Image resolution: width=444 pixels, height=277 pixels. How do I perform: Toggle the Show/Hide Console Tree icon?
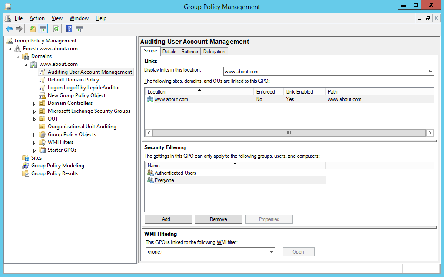coord(43,29)
